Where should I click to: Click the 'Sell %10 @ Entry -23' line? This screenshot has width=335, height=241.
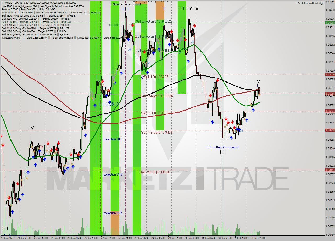pos(35,28)
